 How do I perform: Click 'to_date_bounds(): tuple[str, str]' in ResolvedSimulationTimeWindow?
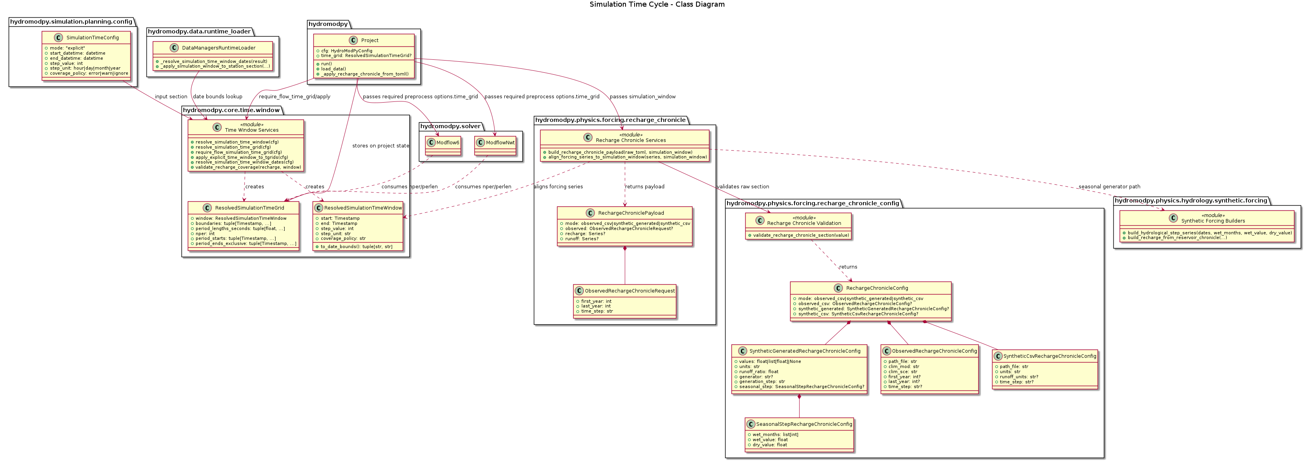pyautogui.click(x=356, y=247)
